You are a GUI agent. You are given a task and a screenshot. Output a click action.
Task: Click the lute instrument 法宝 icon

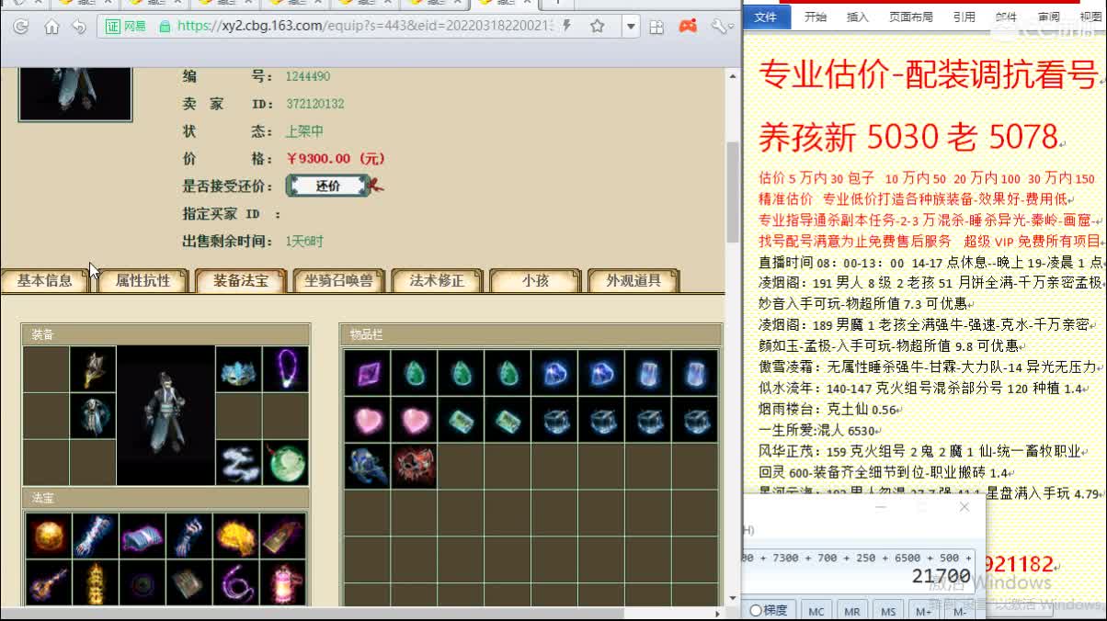(x=49, y=582)
